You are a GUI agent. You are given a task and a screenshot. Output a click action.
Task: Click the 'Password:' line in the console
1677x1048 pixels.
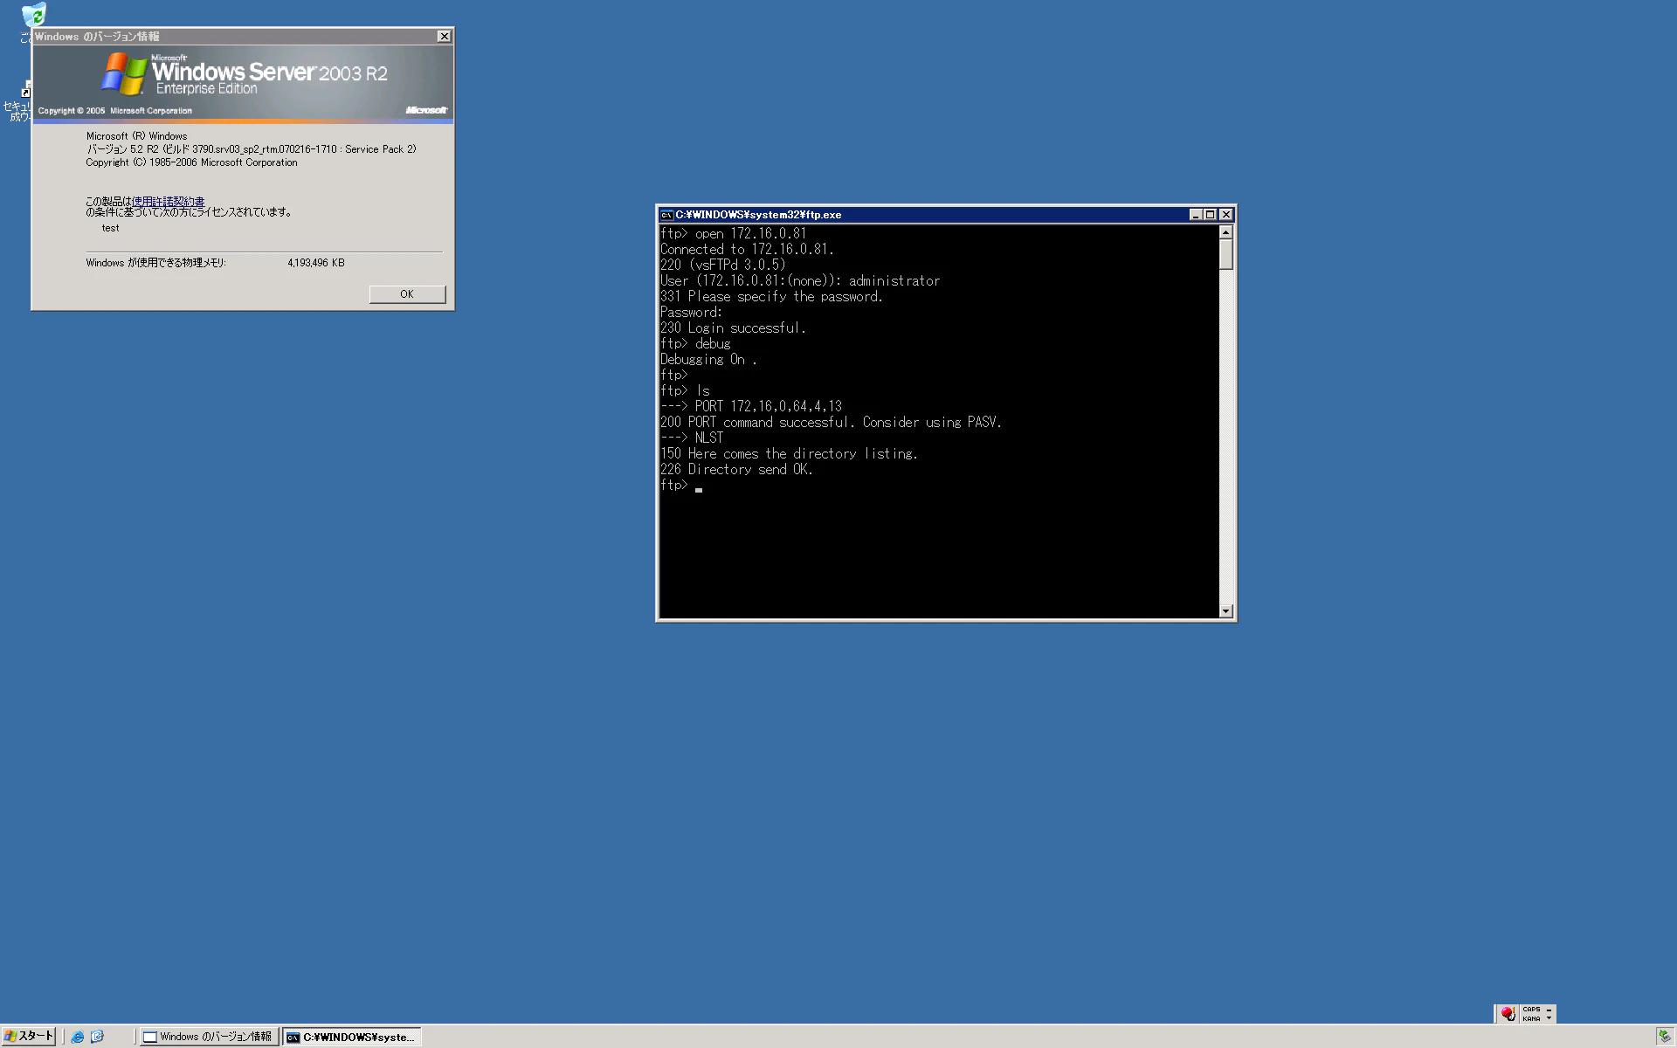pos(691,313)
